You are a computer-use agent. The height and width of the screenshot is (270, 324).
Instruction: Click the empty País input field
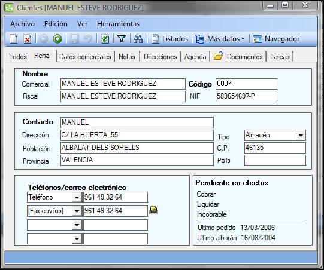pos(275,160)
